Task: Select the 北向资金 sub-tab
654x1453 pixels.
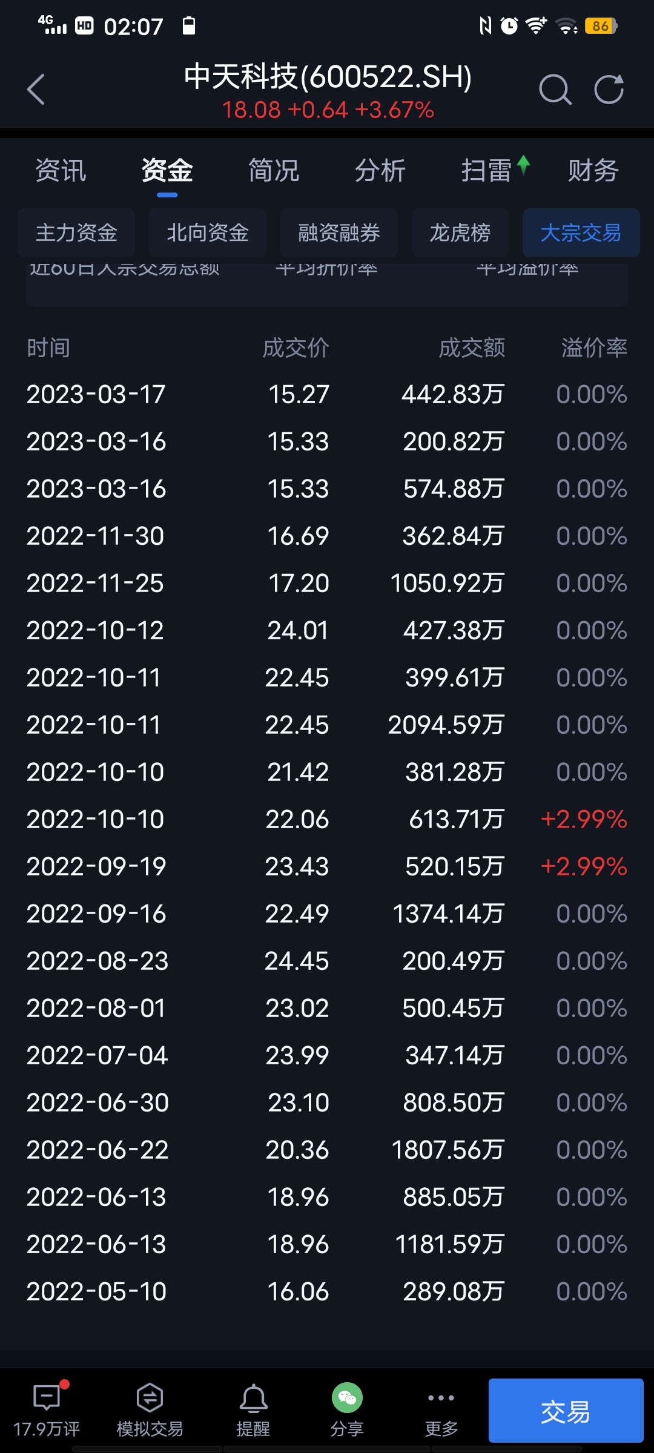Action: click(208, 232)
